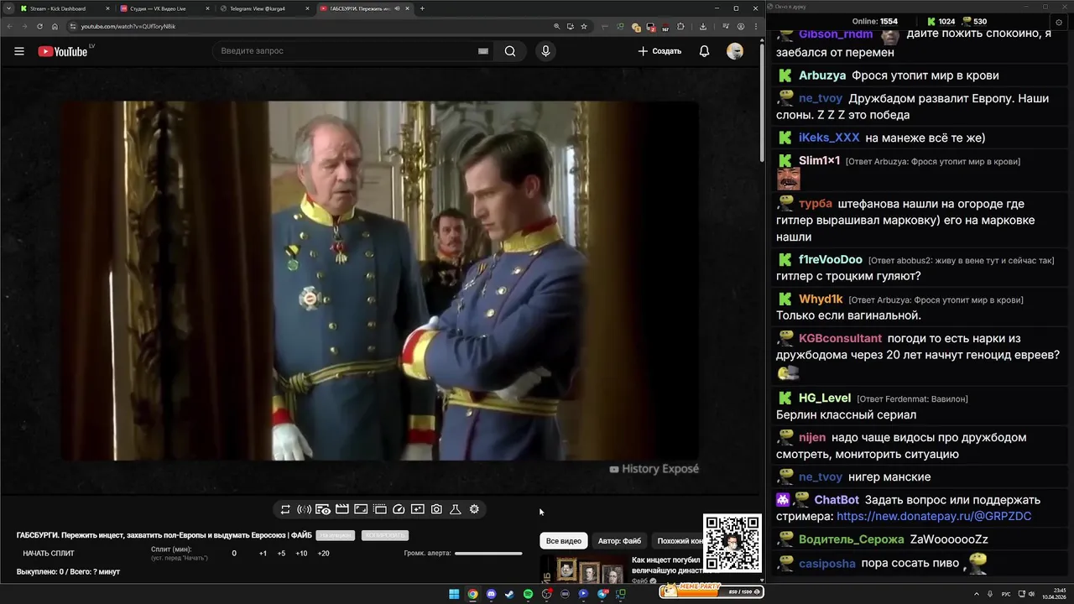Image resolution: width=1074 pixels, height=604 pixels.
Task: Switch to Stream - Kick Dashboard browser tab
Action: pyautogui.click(x=65, y=8)
